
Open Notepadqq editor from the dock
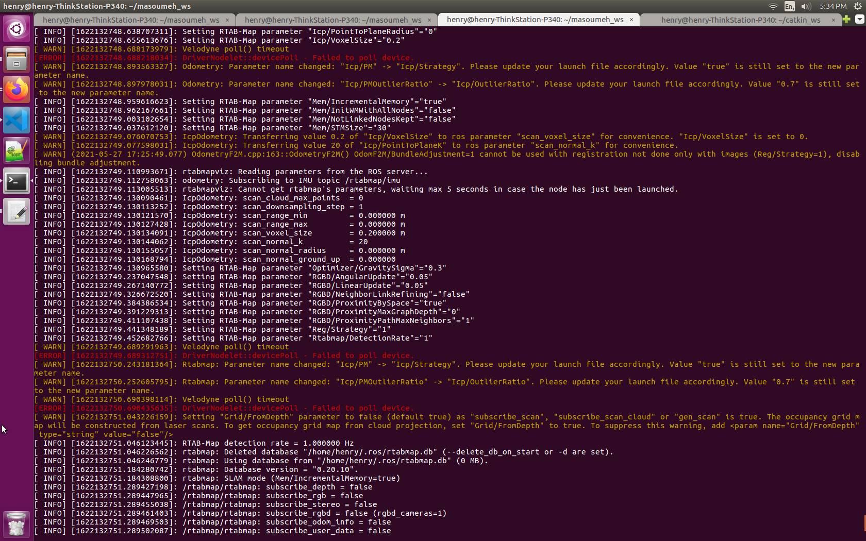[x=16, y=151]
